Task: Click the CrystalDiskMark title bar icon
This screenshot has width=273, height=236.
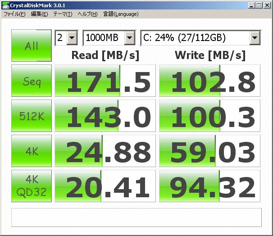Action: point(5,5)
